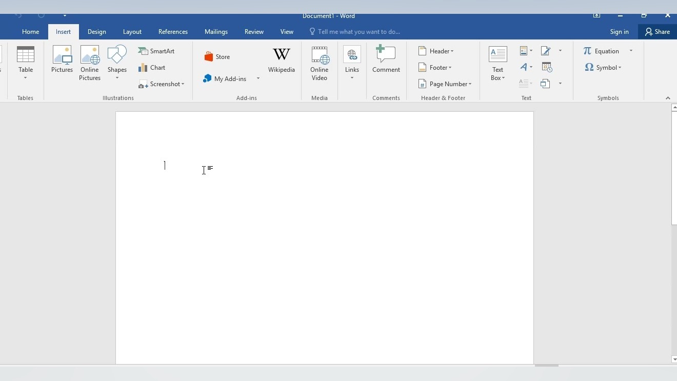677x381 pixels.
Task: Open the Table insert menu
Action: point(25,63)
